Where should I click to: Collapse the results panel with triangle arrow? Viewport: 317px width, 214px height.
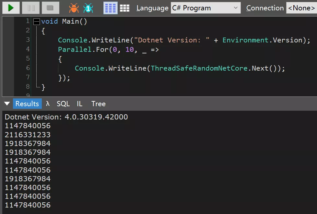[7, 104]
